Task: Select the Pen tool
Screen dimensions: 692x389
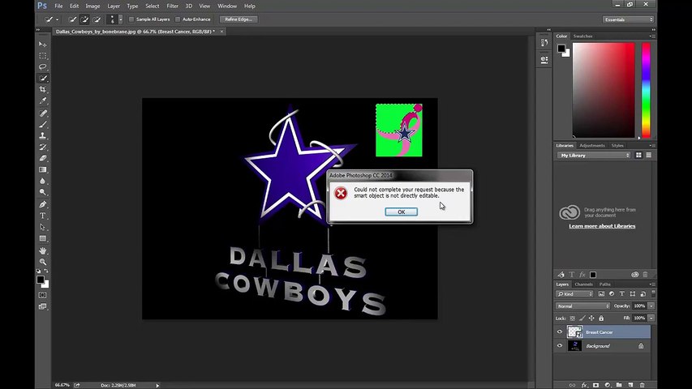Action: pyautogui.click(x=43, y=205)
